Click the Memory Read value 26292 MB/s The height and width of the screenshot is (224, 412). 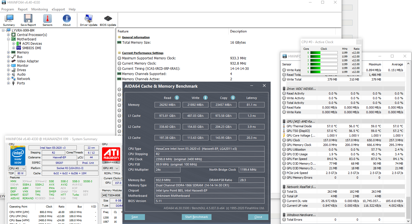[x=167, y=105]
